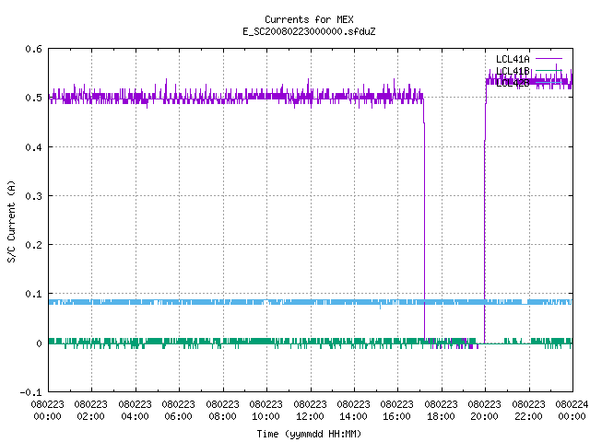
Task: Click the chart title 'Currents for MEX'
Action: (x=309, y=19)
